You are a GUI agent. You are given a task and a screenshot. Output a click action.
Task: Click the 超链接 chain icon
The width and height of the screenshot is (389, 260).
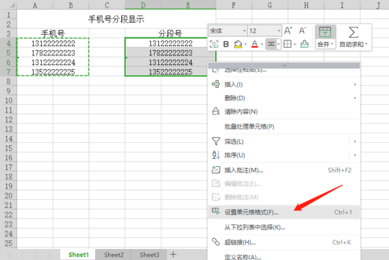[216, 242]
